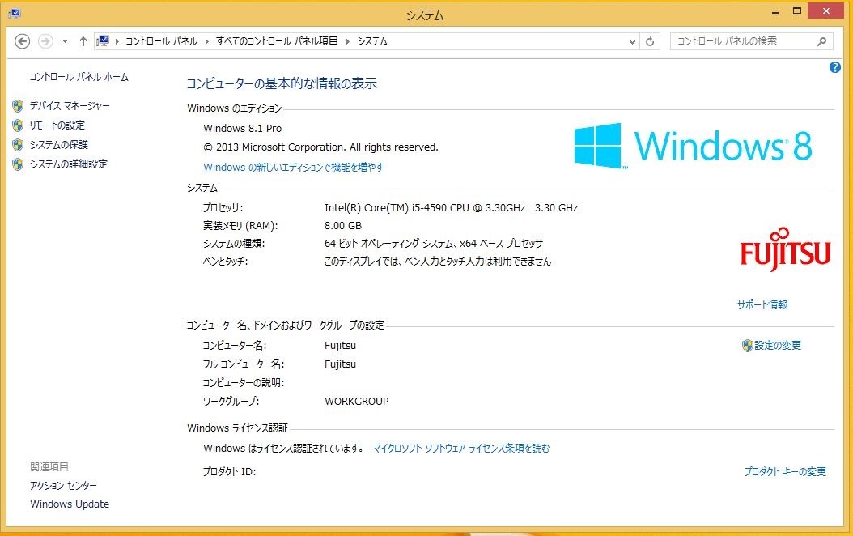Click the WORKGROUP workgroup value

[356, 402]
